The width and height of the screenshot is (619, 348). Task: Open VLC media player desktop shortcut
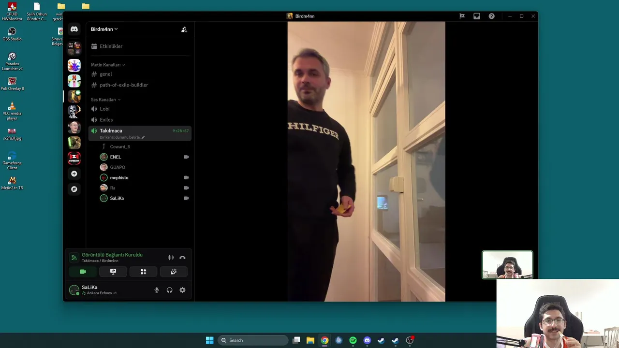coord(12,111)
